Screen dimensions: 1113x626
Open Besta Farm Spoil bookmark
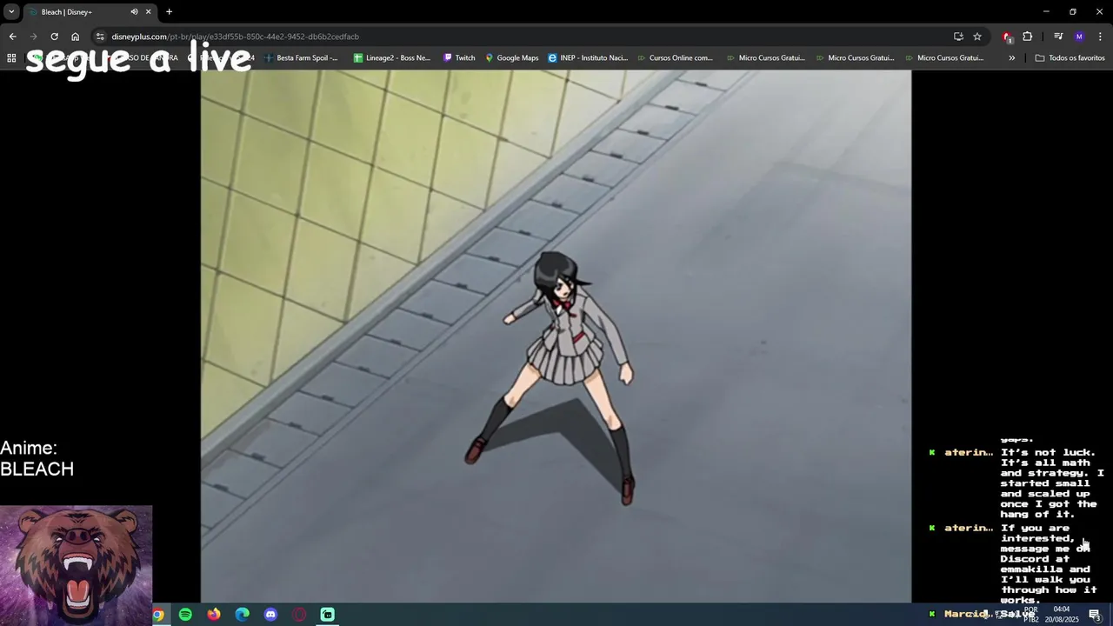[301, 58]
